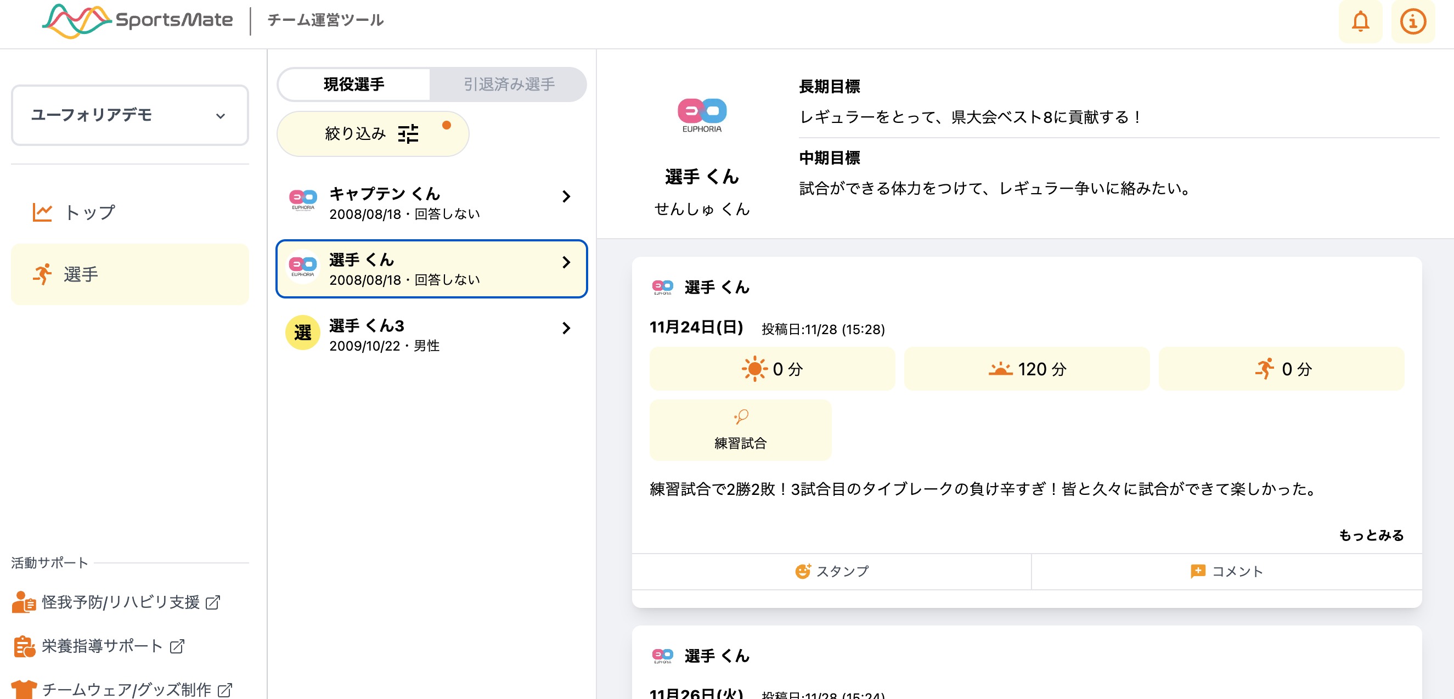Switch to 現役選手 tab

(354, 84)
